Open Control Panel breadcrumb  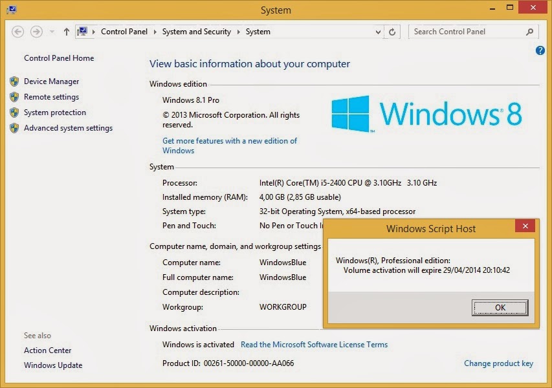point(124,32)
